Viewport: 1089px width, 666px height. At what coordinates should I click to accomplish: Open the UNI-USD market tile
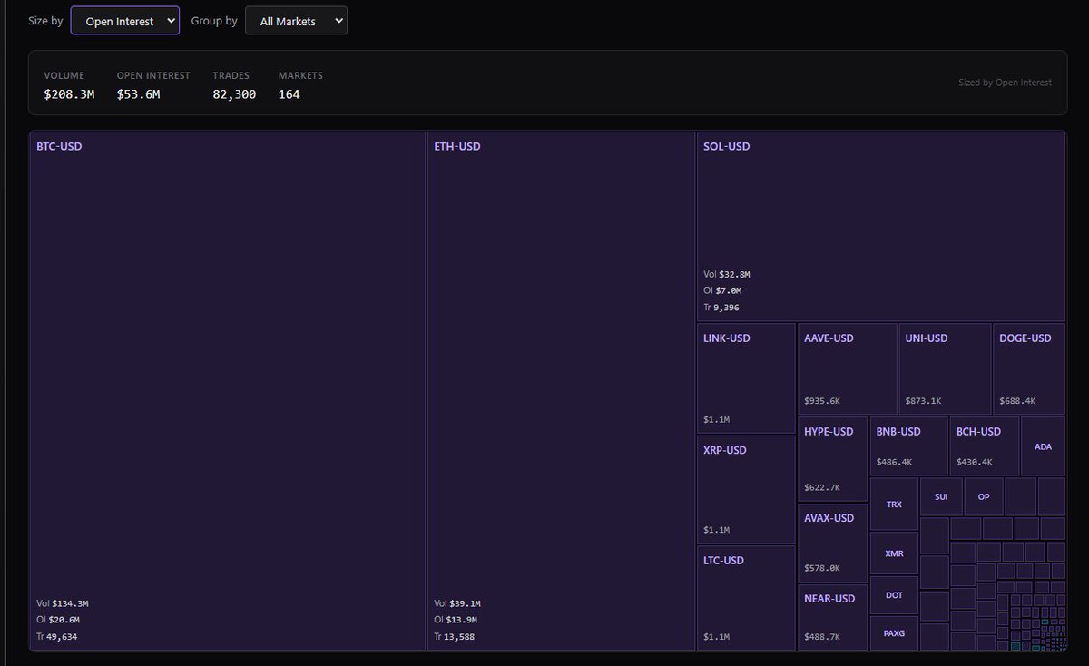click(x=945, y=369)
